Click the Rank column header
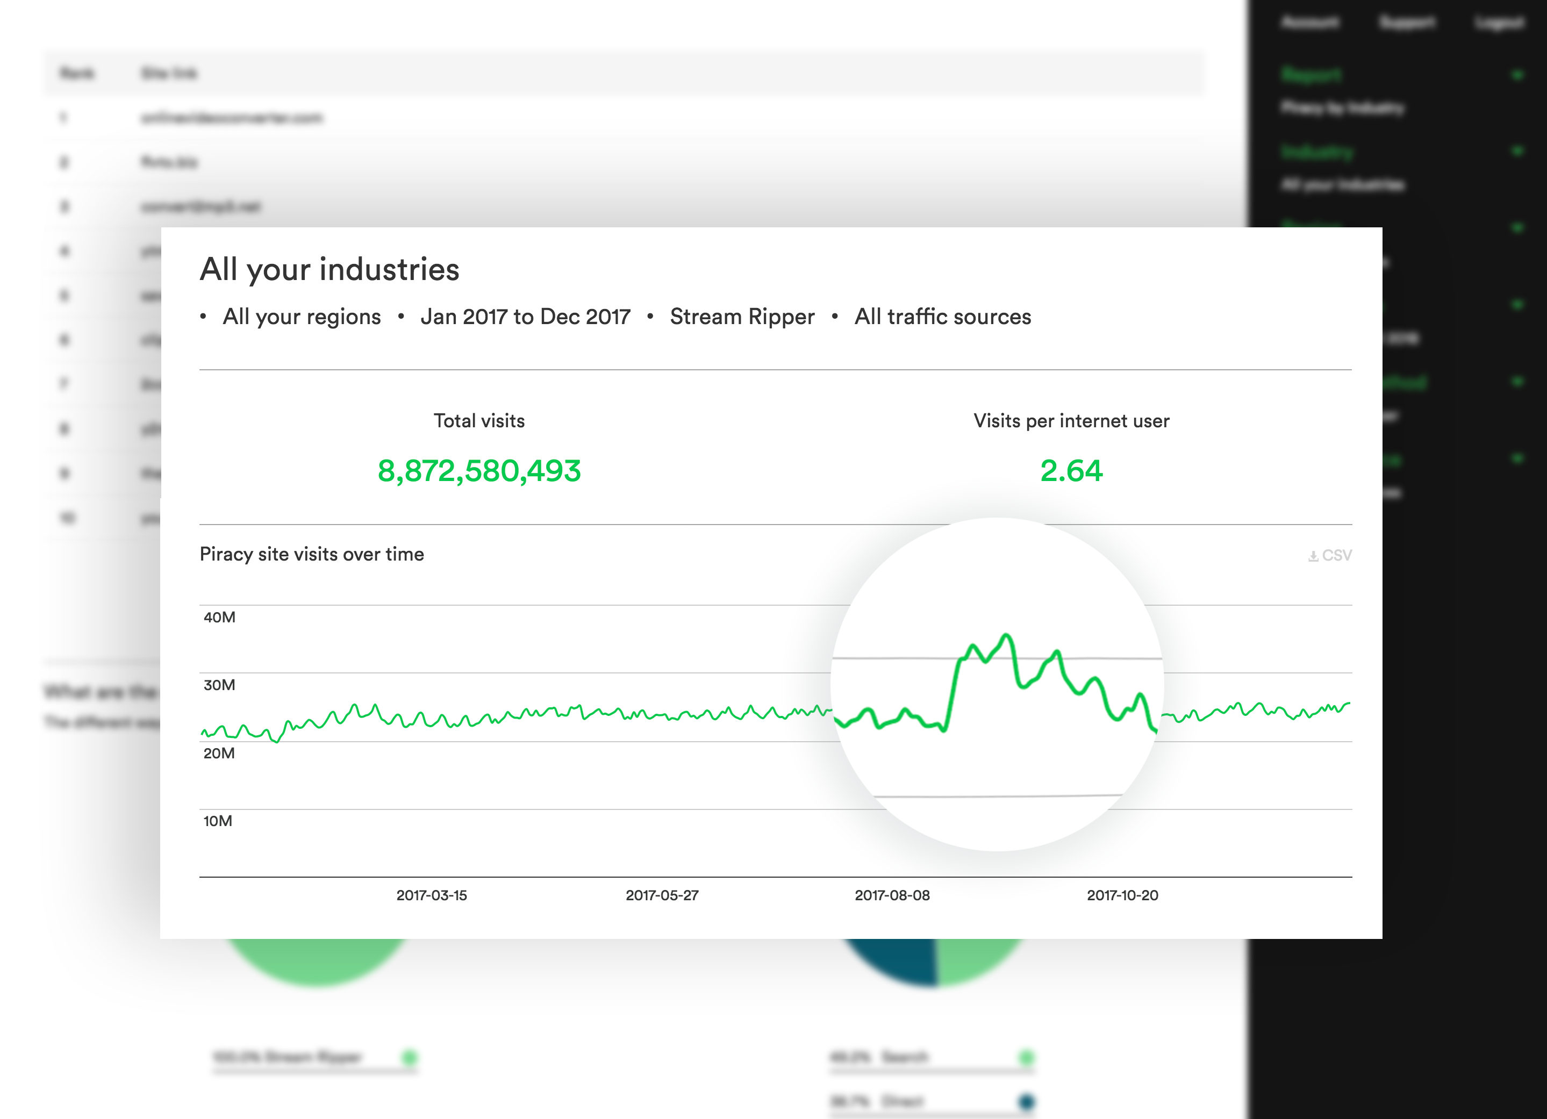The width and height of the screenshot is (1547, 1119). (77, 73)
